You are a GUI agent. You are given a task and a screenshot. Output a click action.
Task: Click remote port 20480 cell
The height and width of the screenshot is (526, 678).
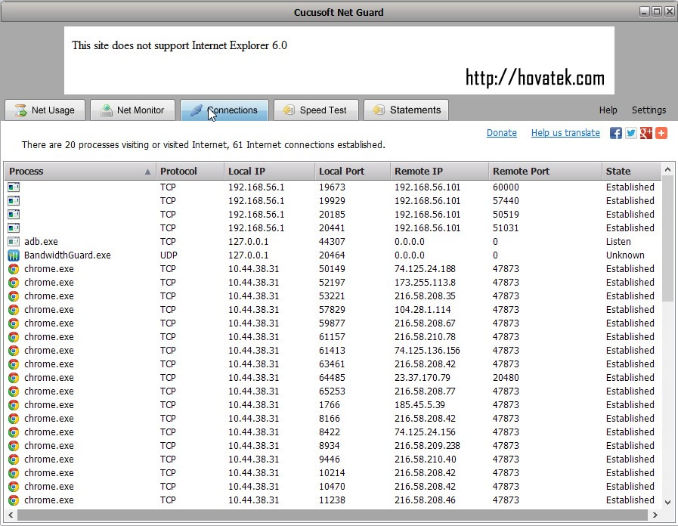506,378
